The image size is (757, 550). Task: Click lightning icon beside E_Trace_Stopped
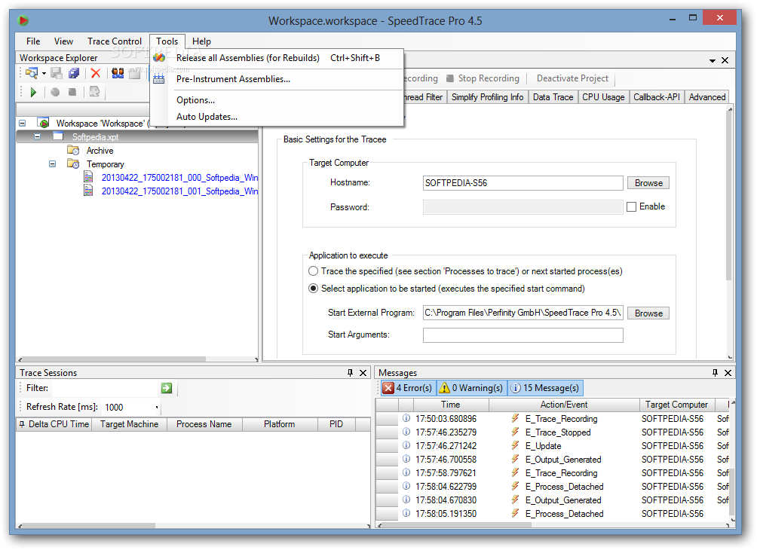(516, 432)
